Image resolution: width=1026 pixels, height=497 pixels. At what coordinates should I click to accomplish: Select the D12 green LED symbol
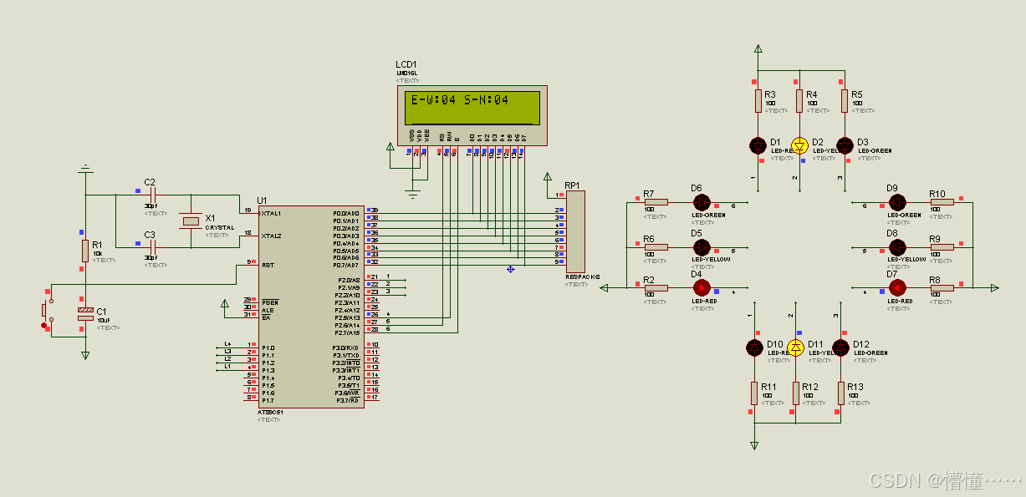click(x=840, y=347)
